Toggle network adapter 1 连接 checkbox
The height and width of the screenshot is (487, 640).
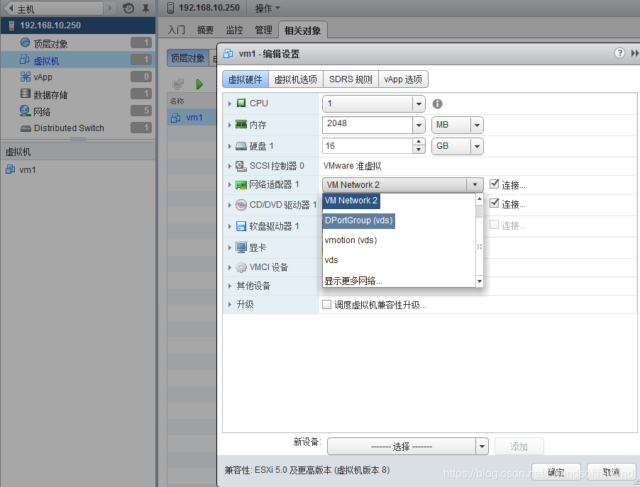tap(494, 184)
